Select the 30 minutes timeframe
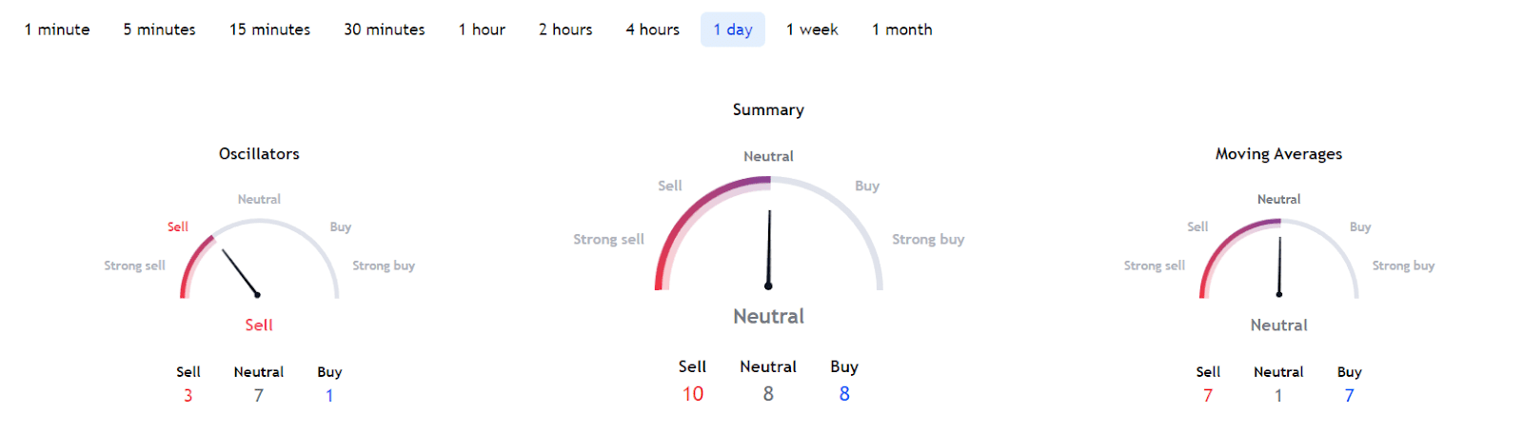Screen dimensions: 1523x433 coord(385,30)
